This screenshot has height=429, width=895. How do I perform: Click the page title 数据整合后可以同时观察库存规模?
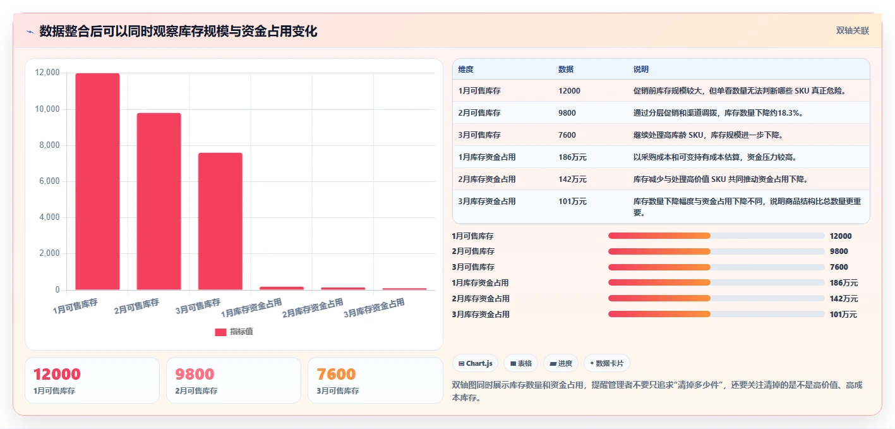coord(178,31)
